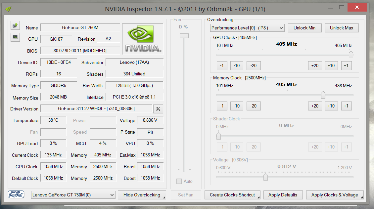Click the Shader Clock +20 button
374x209 pixels.
pyautogui.click(x=315, y=147)
